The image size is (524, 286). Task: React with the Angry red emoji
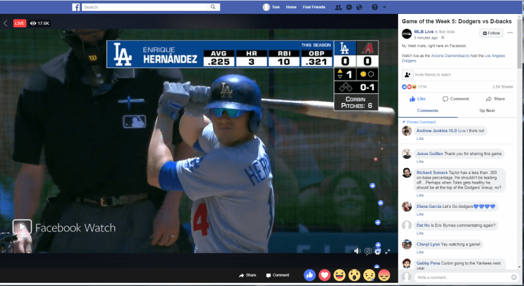[384, 275]
